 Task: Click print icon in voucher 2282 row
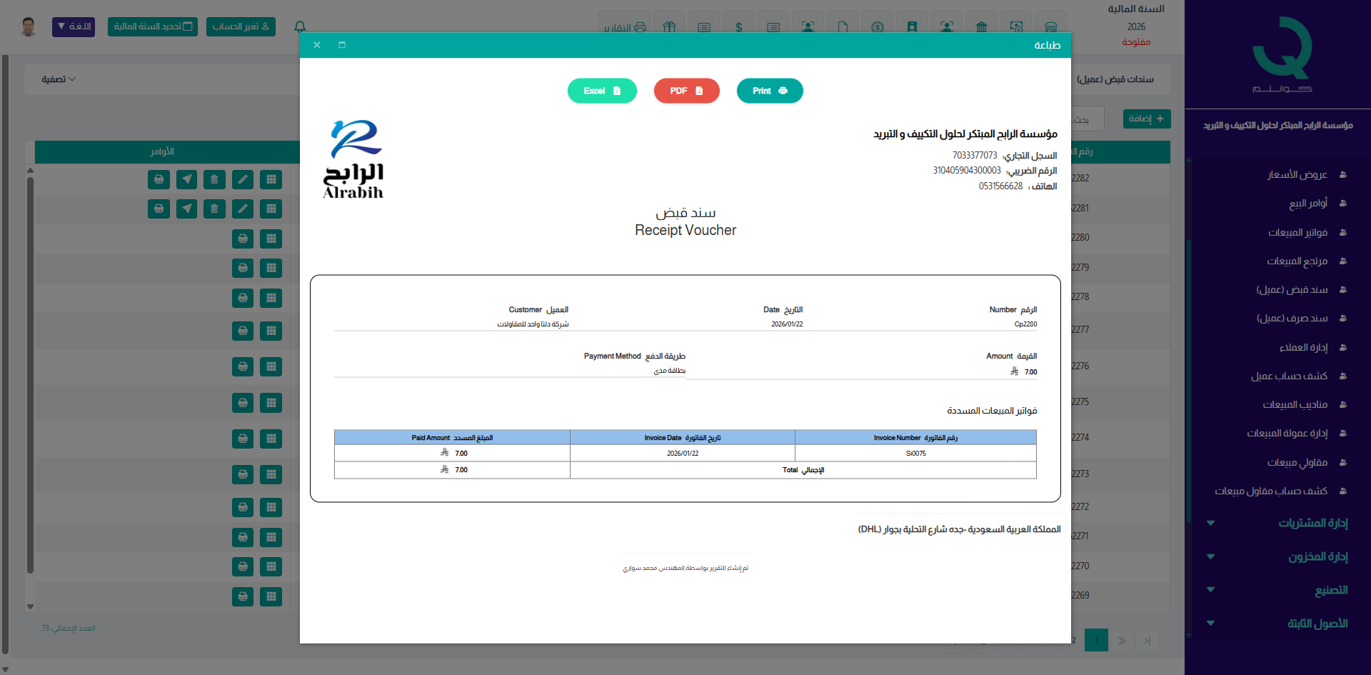coord(159,179)
